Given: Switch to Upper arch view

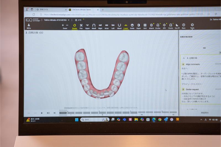Looking at the screenshot, I should point(87,26).
